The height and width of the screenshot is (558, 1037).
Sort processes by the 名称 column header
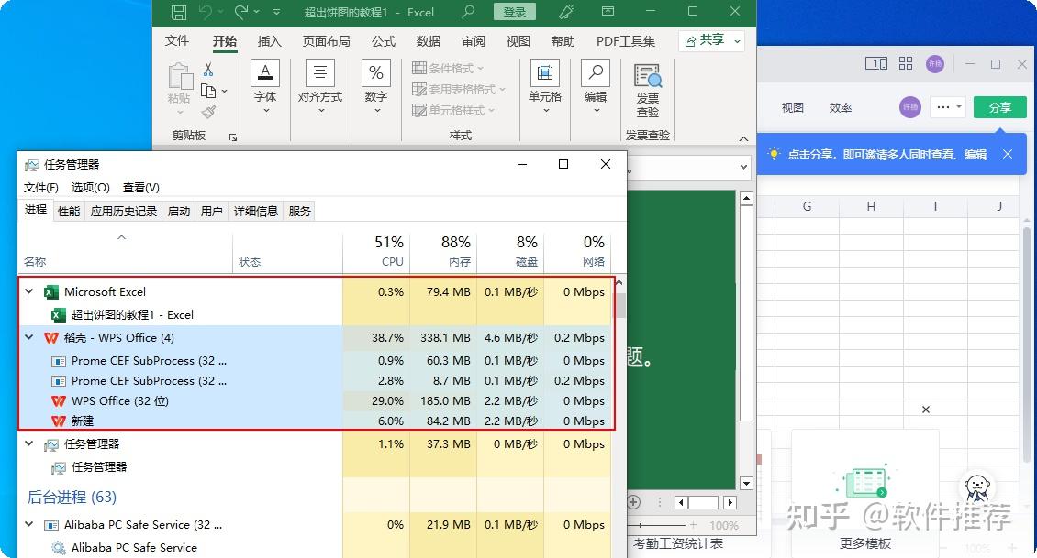(x=125, y=252)
